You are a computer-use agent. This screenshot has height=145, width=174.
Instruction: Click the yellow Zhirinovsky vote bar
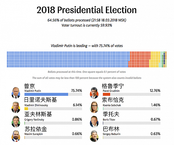pyautogui.click(x=26, y=109)
